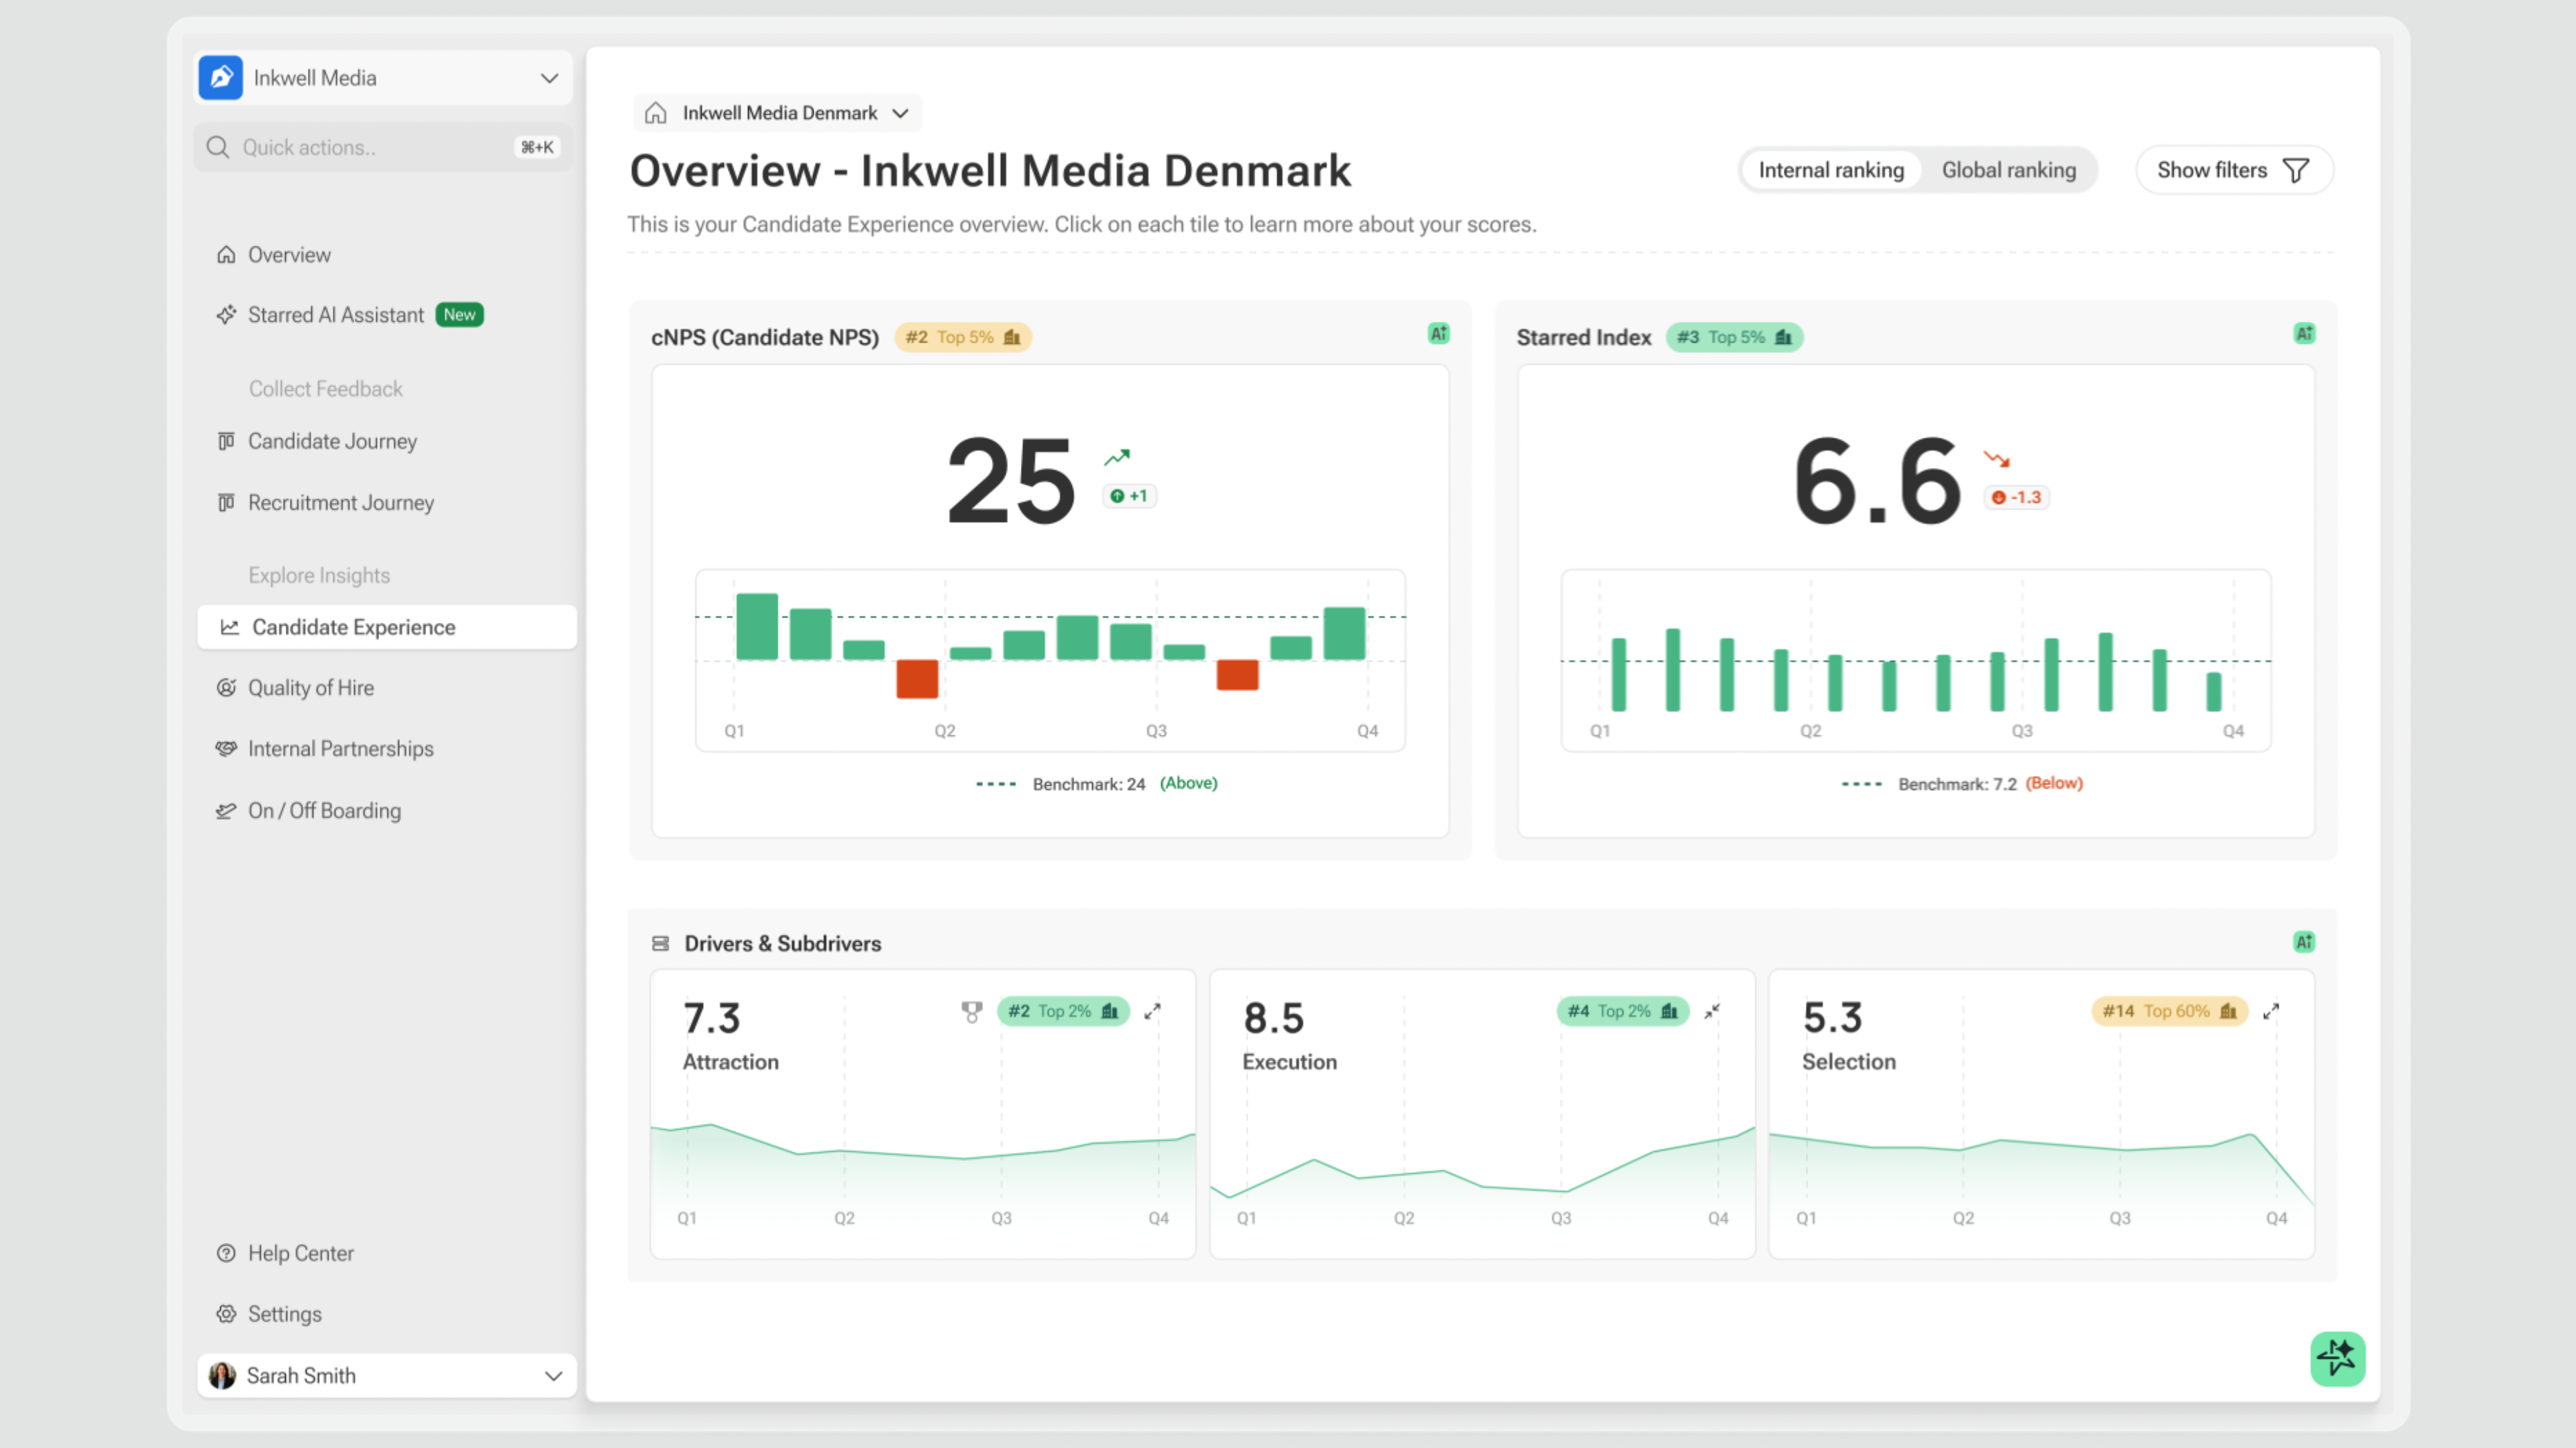Collapse the Execution driver card
This screenshot has height=1448, width=2576.
tap(1712, 1012)
